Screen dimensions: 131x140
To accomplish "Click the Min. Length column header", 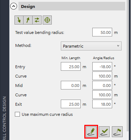I will point(71,58).
